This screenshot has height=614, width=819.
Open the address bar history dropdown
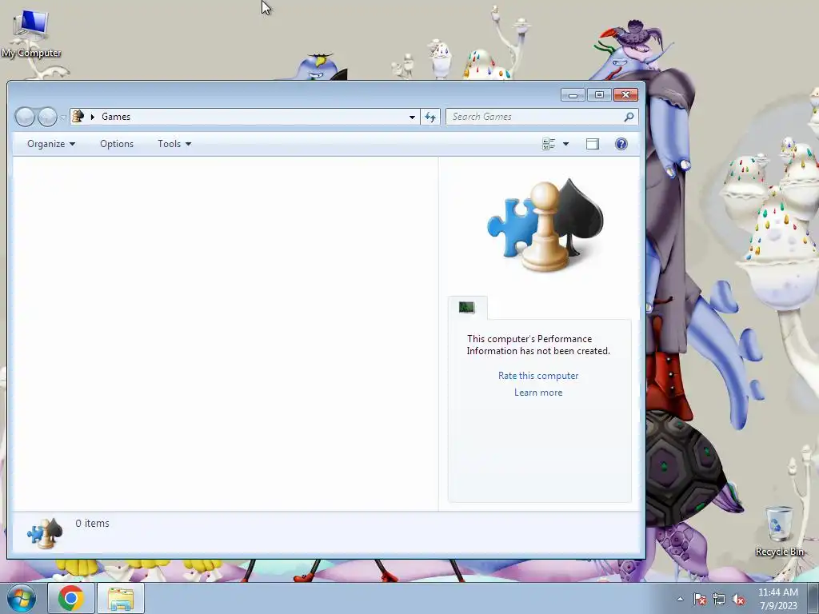(412, 117)
